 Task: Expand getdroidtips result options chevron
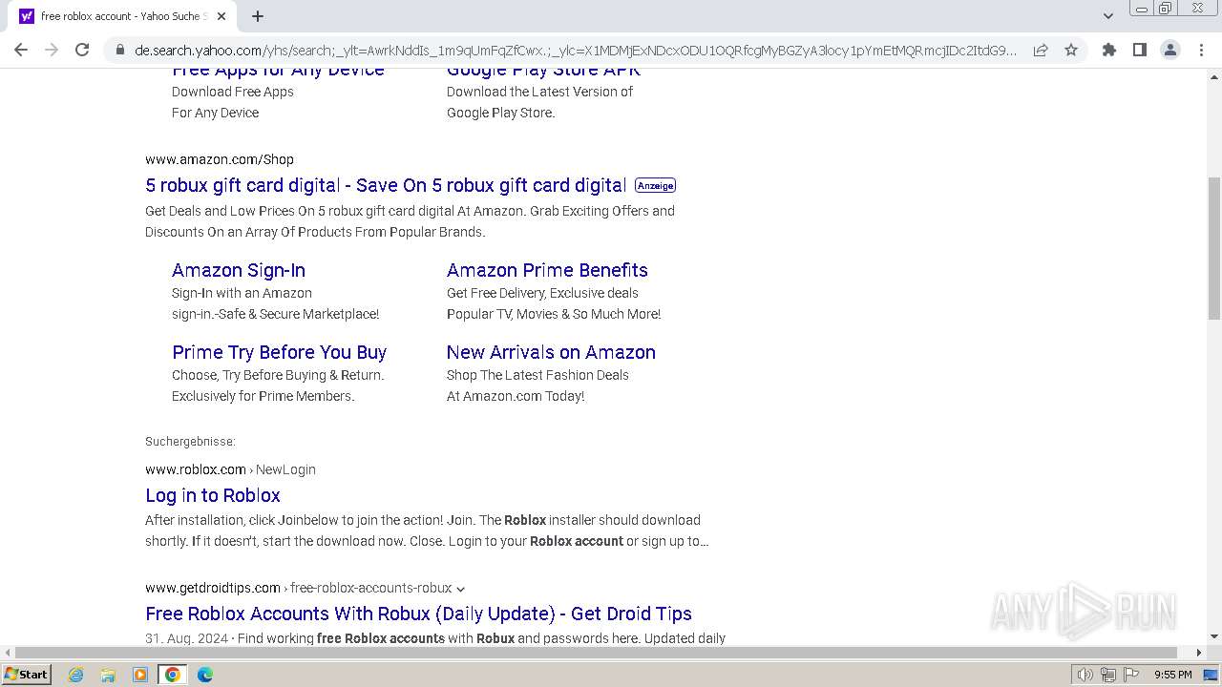coord(460,589)
